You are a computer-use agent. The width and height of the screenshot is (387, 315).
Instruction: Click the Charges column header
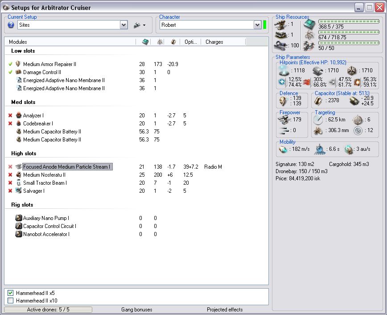pyautogui.click(x=214, y=42)
